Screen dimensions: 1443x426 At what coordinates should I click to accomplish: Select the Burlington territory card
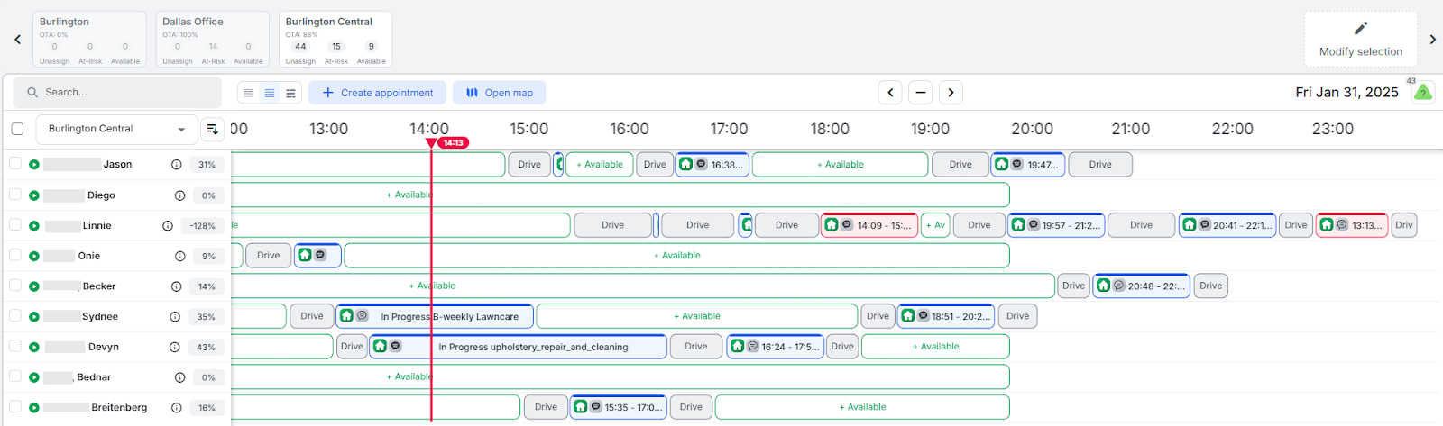click(x=89, y=39)
